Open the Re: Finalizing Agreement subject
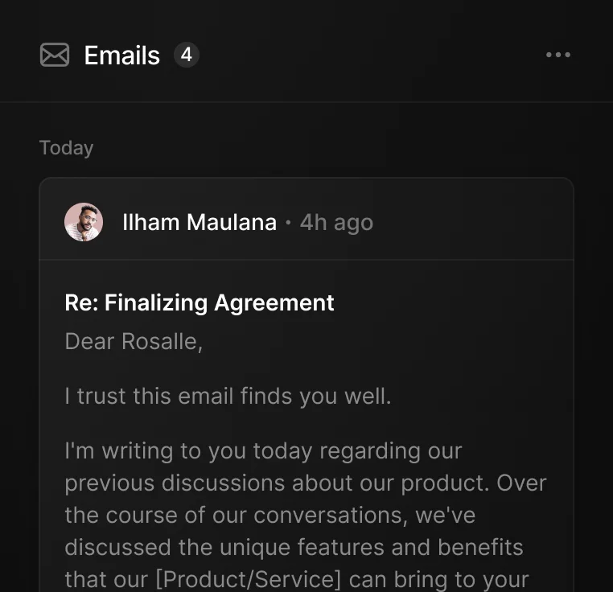This screenshot has width=613, height=592. point(199,302)
